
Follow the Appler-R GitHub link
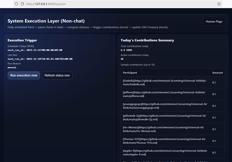[164, 153]
